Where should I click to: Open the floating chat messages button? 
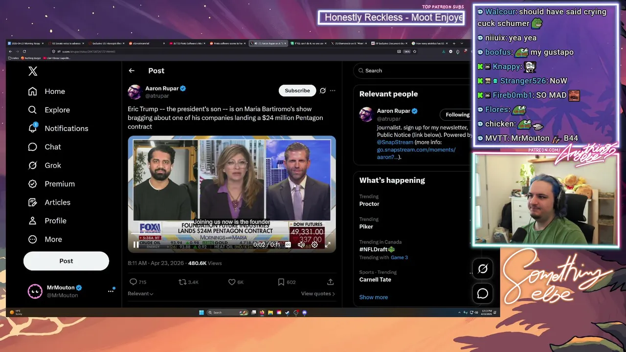(x=483, y=293)
